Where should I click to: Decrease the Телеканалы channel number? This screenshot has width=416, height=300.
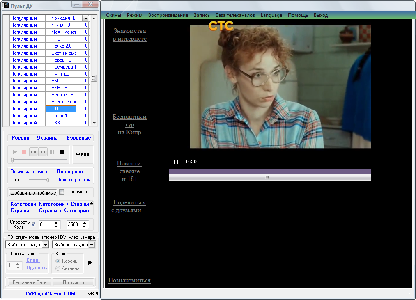(18, 267)
